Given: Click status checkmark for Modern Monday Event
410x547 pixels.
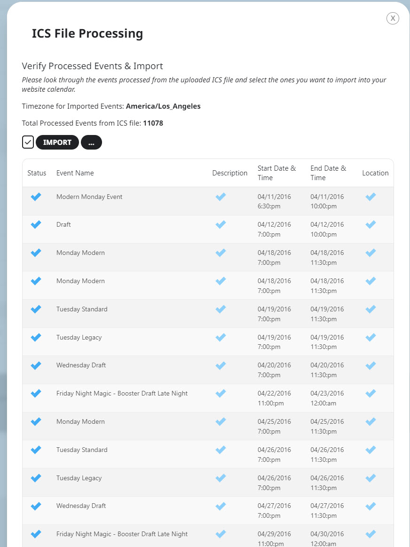Looking at the screenshot, I should (36, 197).
